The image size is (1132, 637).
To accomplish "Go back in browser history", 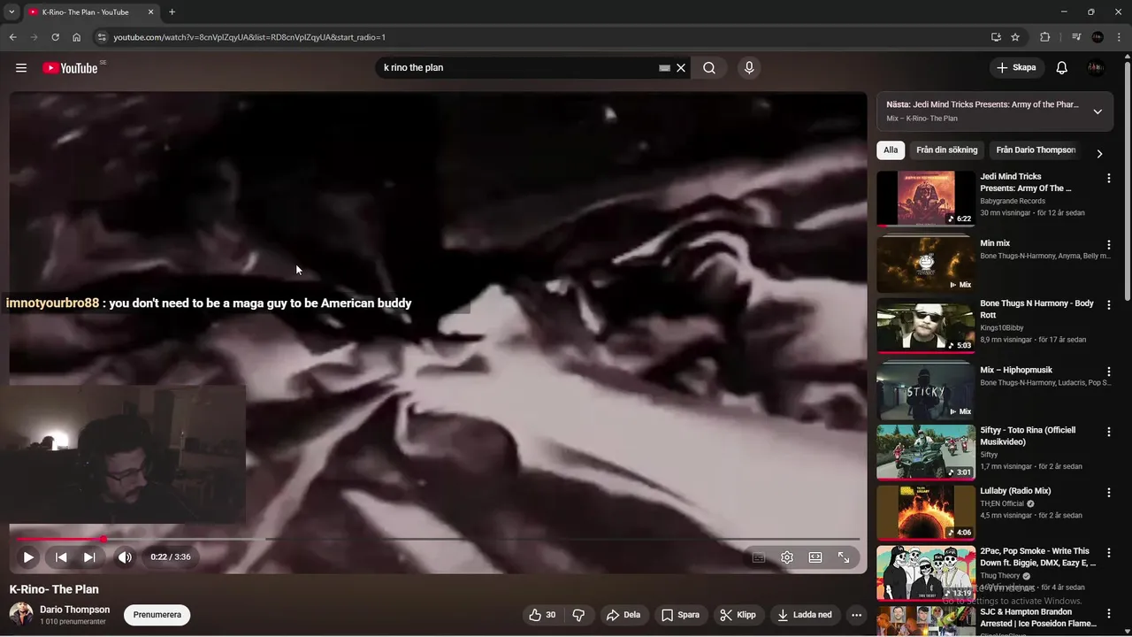I will click(12, 37).
